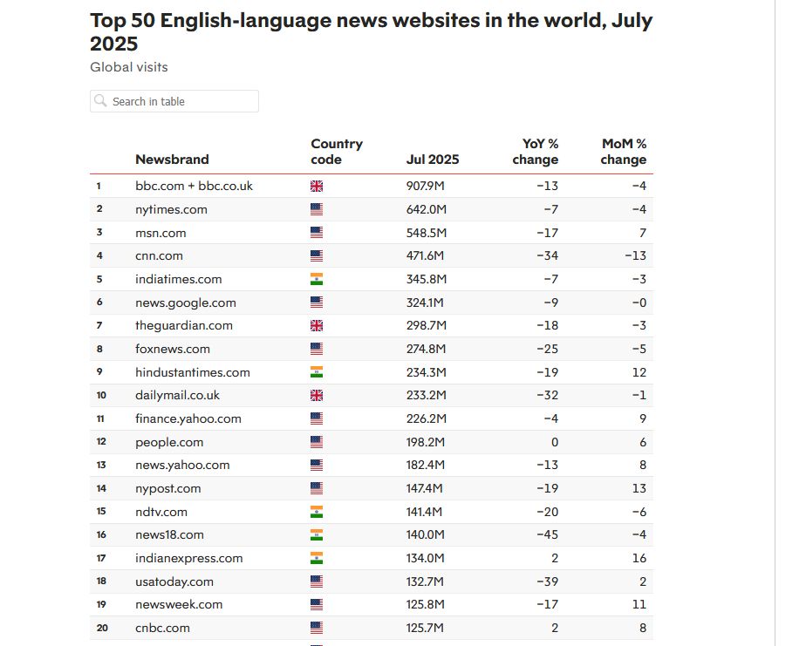The image size is (806, 646).
Task: Click India flag in hindustantimes.com row
Action: click(317, 372)
